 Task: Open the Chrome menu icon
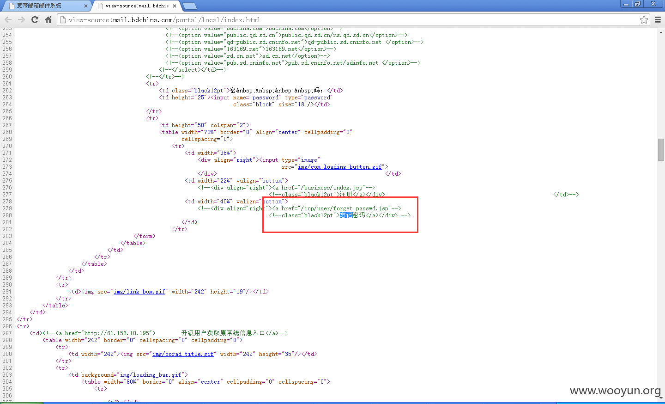[x=658, y=19]
